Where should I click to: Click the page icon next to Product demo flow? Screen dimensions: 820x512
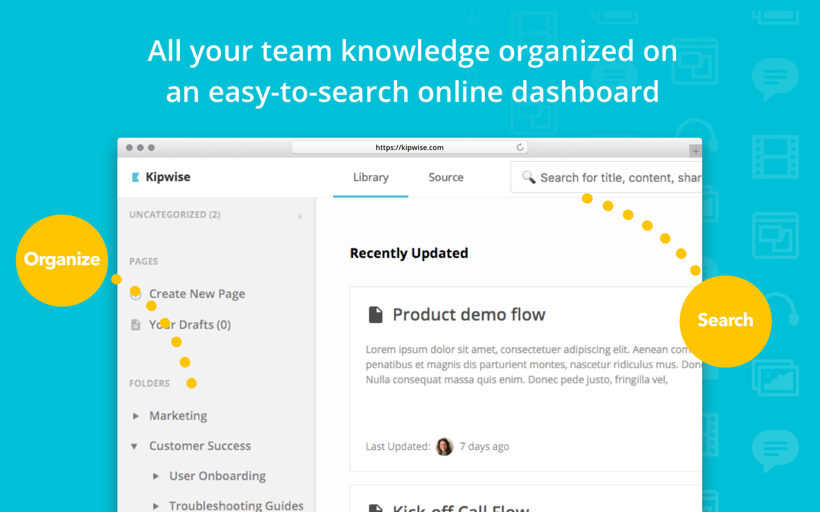pyautogui.click(x=376, y=314)
